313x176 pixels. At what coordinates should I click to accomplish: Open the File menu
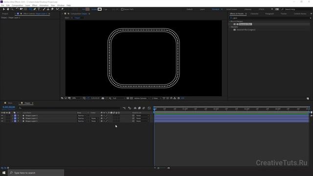[x=2, y=5]
